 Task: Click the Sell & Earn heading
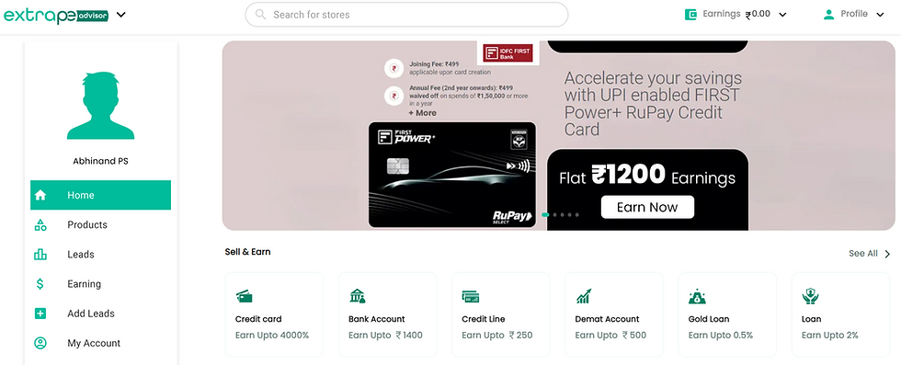point(247,252)
